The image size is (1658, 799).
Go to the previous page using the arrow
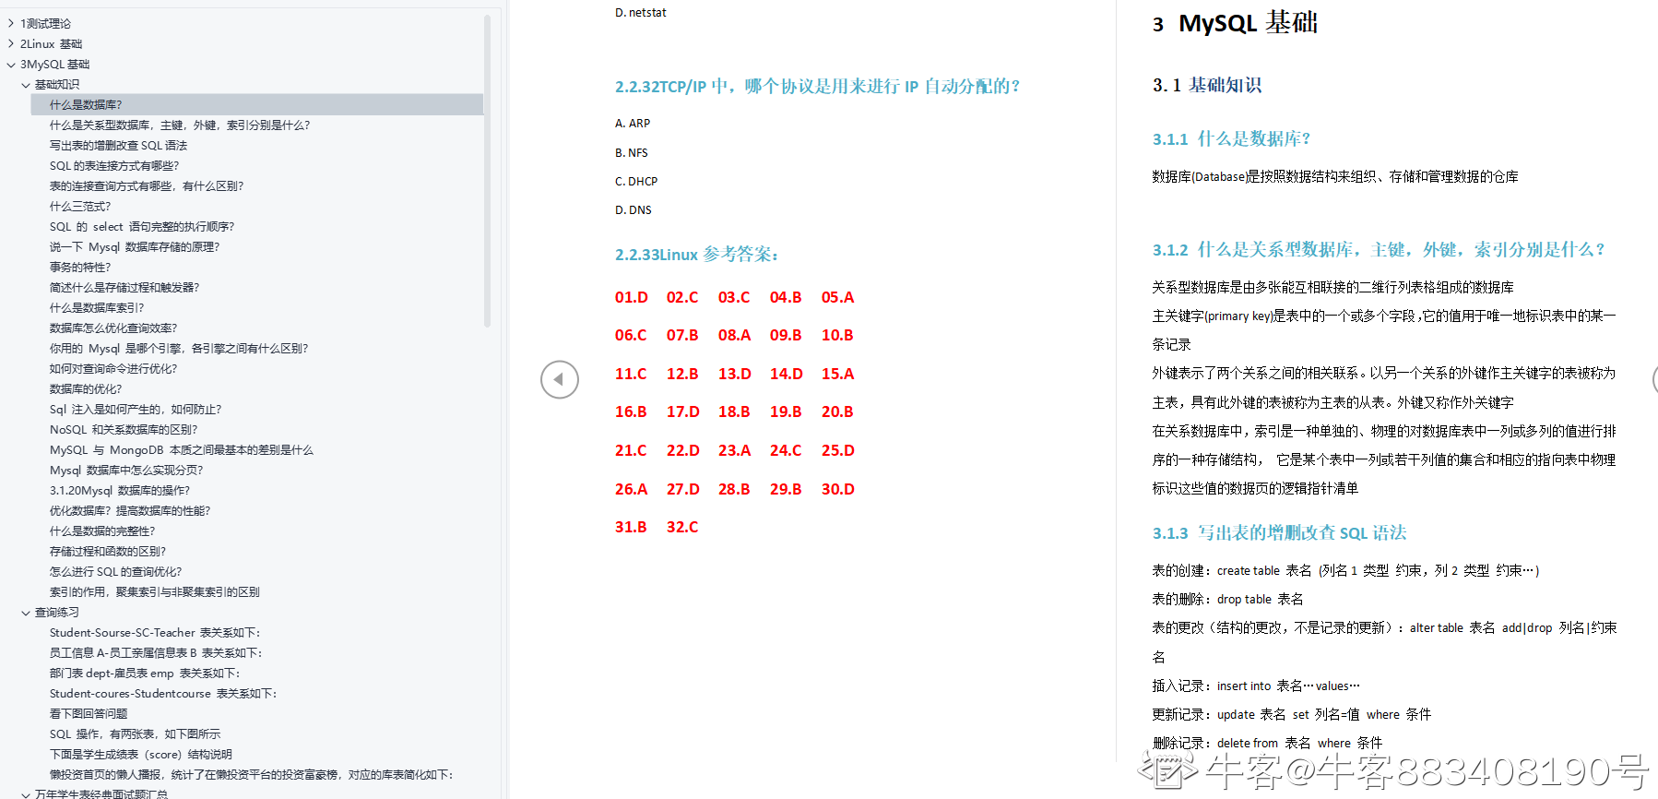[x=560, y=379]
